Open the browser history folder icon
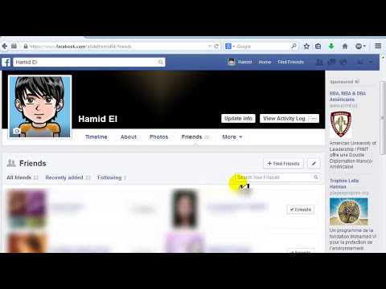386x289 pixels. click(14, 47)
